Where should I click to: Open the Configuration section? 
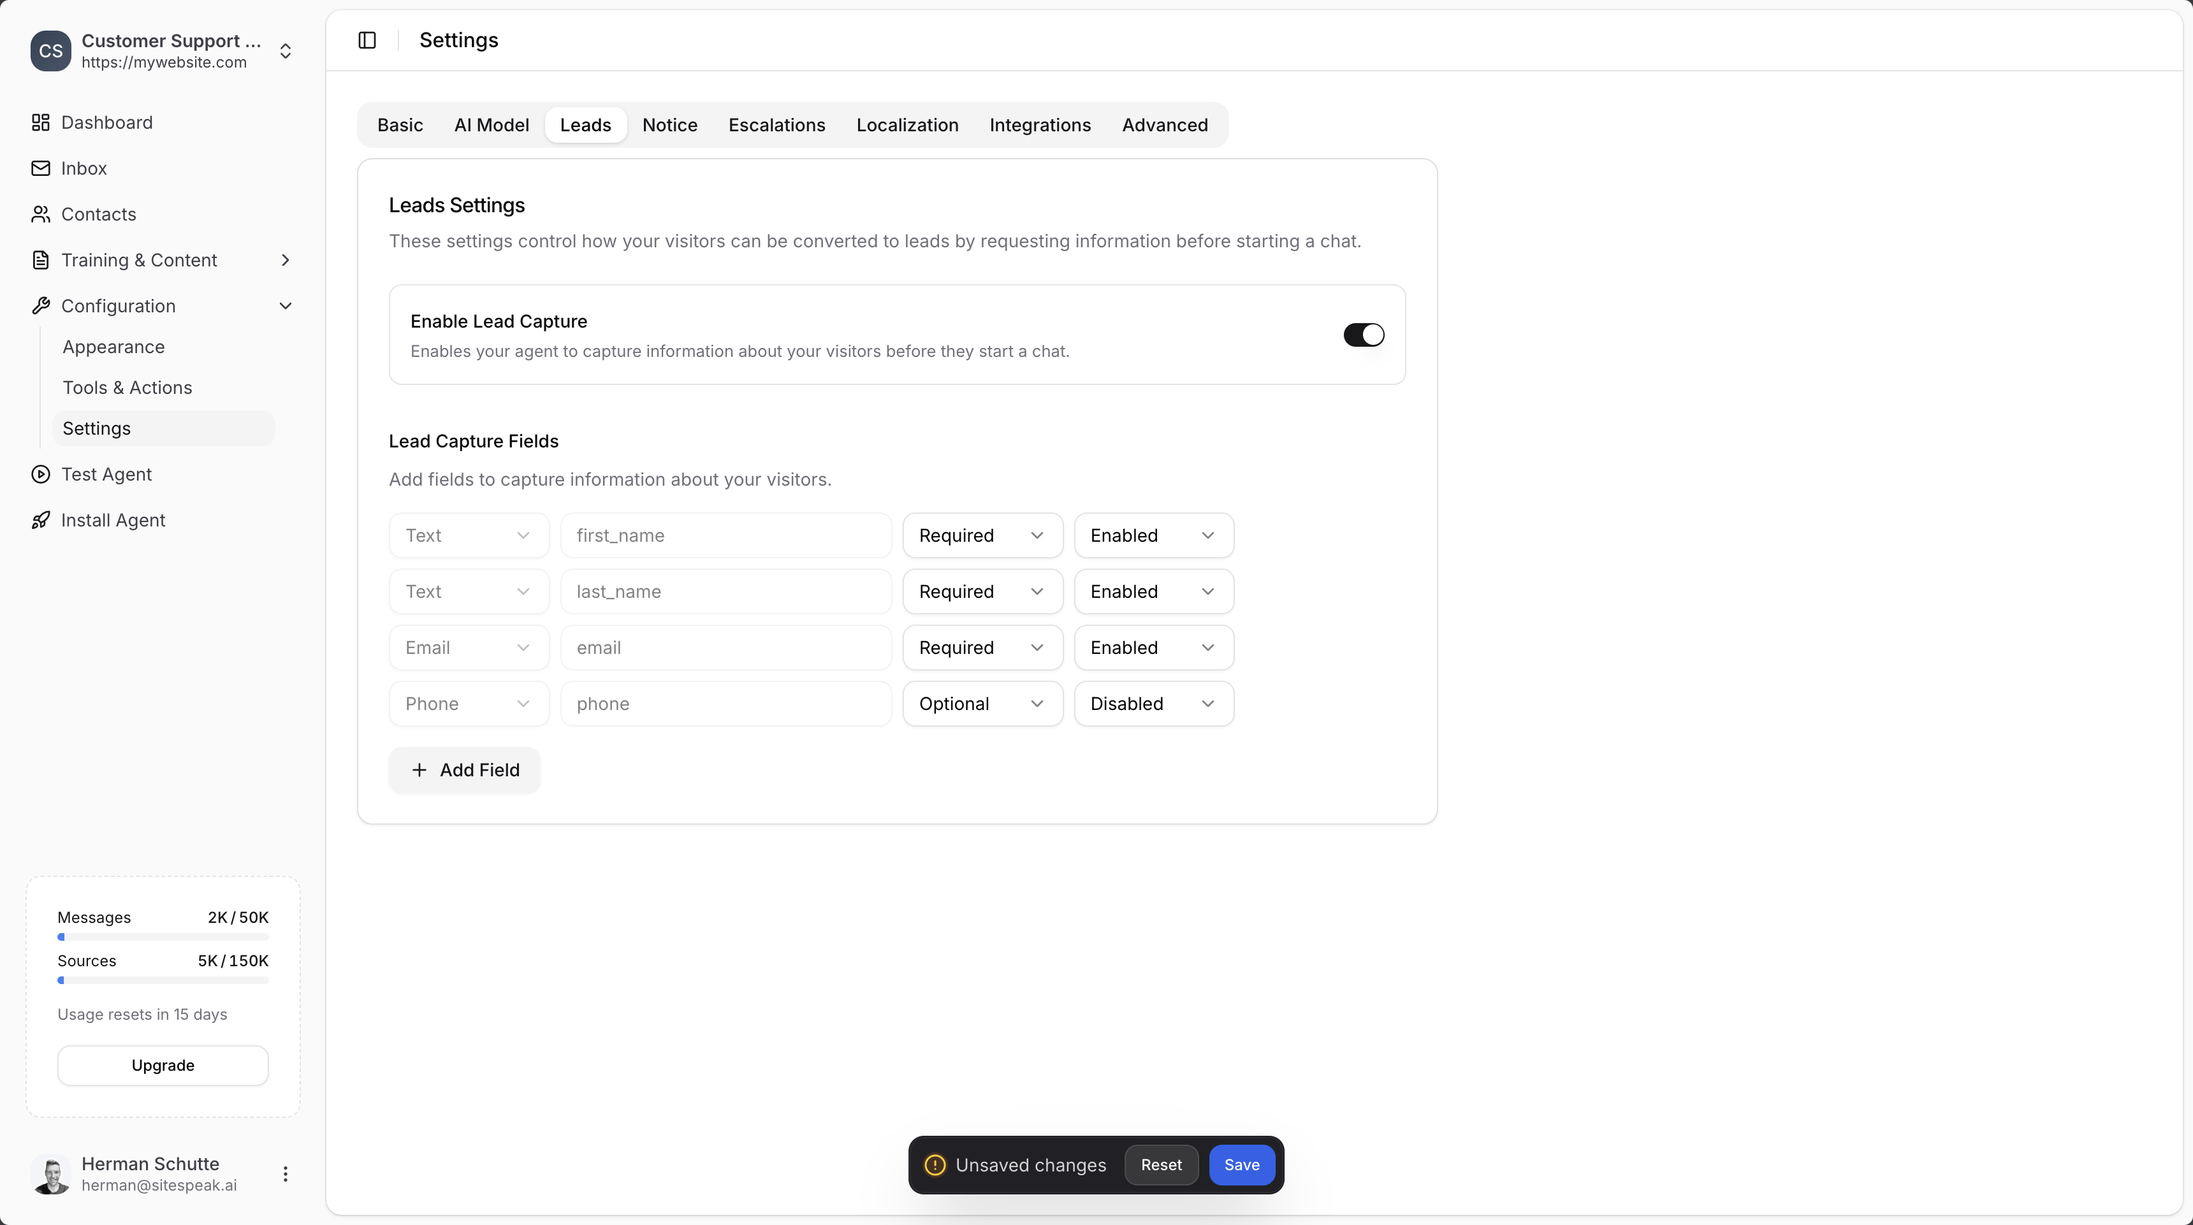point(119,305)
